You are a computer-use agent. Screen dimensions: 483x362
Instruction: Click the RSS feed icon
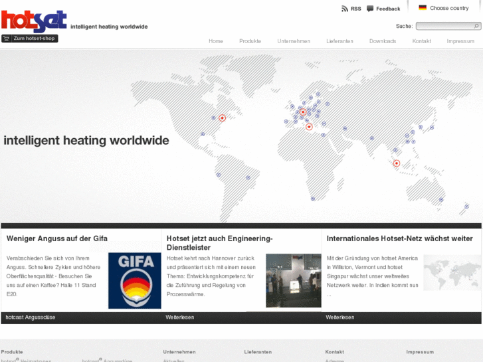tap(344, 9)
